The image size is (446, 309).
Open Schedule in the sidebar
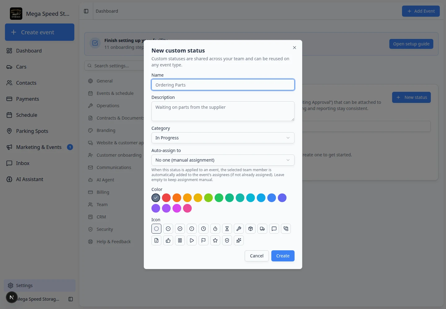click(40, 115)
